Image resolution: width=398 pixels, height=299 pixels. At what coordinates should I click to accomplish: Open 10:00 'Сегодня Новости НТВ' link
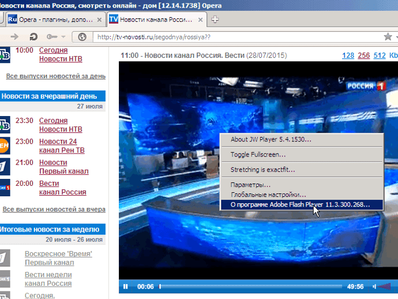[x=61, y=54]
